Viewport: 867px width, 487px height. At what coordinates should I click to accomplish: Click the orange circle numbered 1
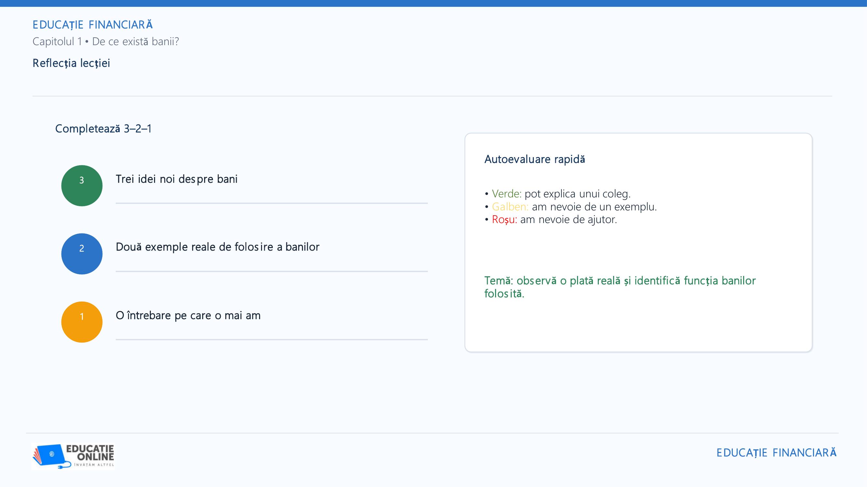tap(82, 322)
